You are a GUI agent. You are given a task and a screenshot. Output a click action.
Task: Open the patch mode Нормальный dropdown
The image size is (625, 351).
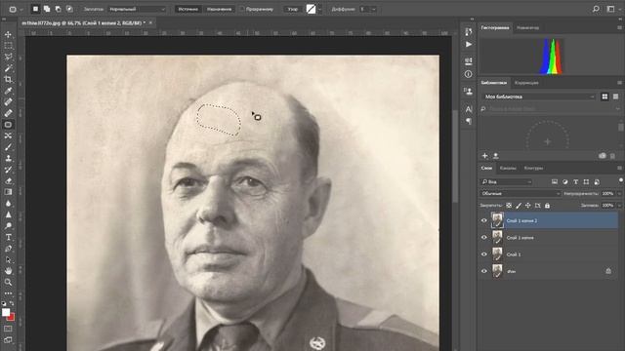(x=137, y=9)
